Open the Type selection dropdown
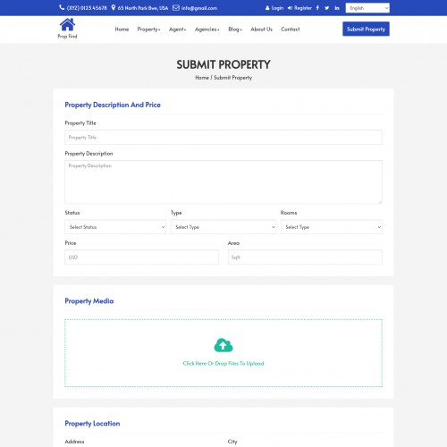Screen dimensions: 447x447 pyautogui.click(x=223, y=227)
